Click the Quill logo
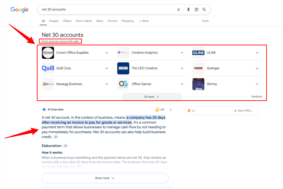Viewport: 283px width, 189px height. [48, 68]
